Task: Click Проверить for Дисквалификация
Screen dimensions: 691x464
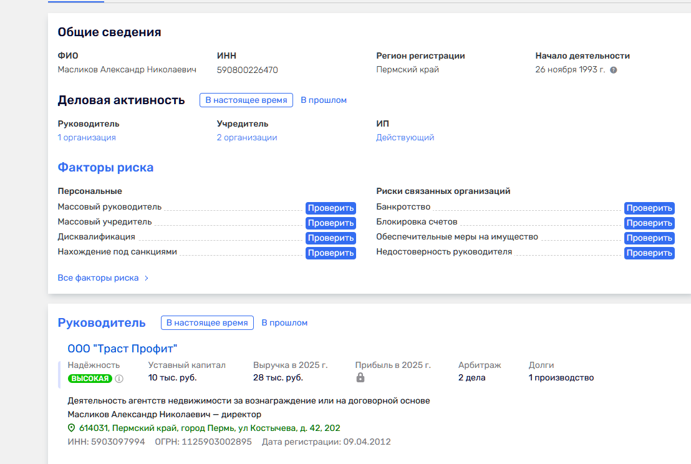Action: pyautogui.click(x=331, y=238)
